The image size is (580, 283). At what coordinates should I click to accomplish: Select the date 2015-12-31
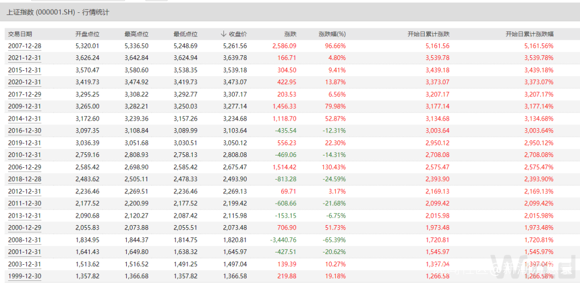click(x=24, y=70)
